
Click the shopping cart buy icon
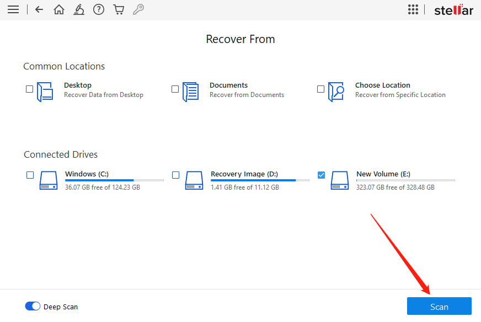pyautogui.click(x=118, y=9)
